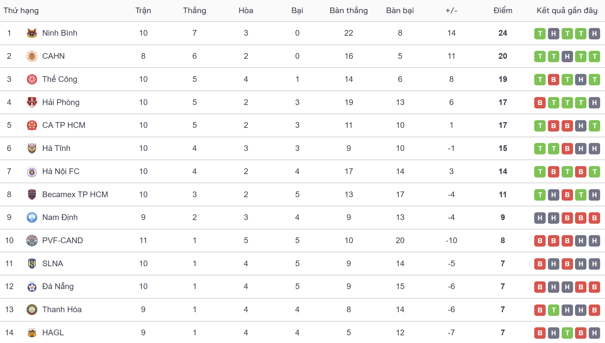
Task: Click the Hà Nội FC crest
Action: pyautogui.click(x=32, y=172)
